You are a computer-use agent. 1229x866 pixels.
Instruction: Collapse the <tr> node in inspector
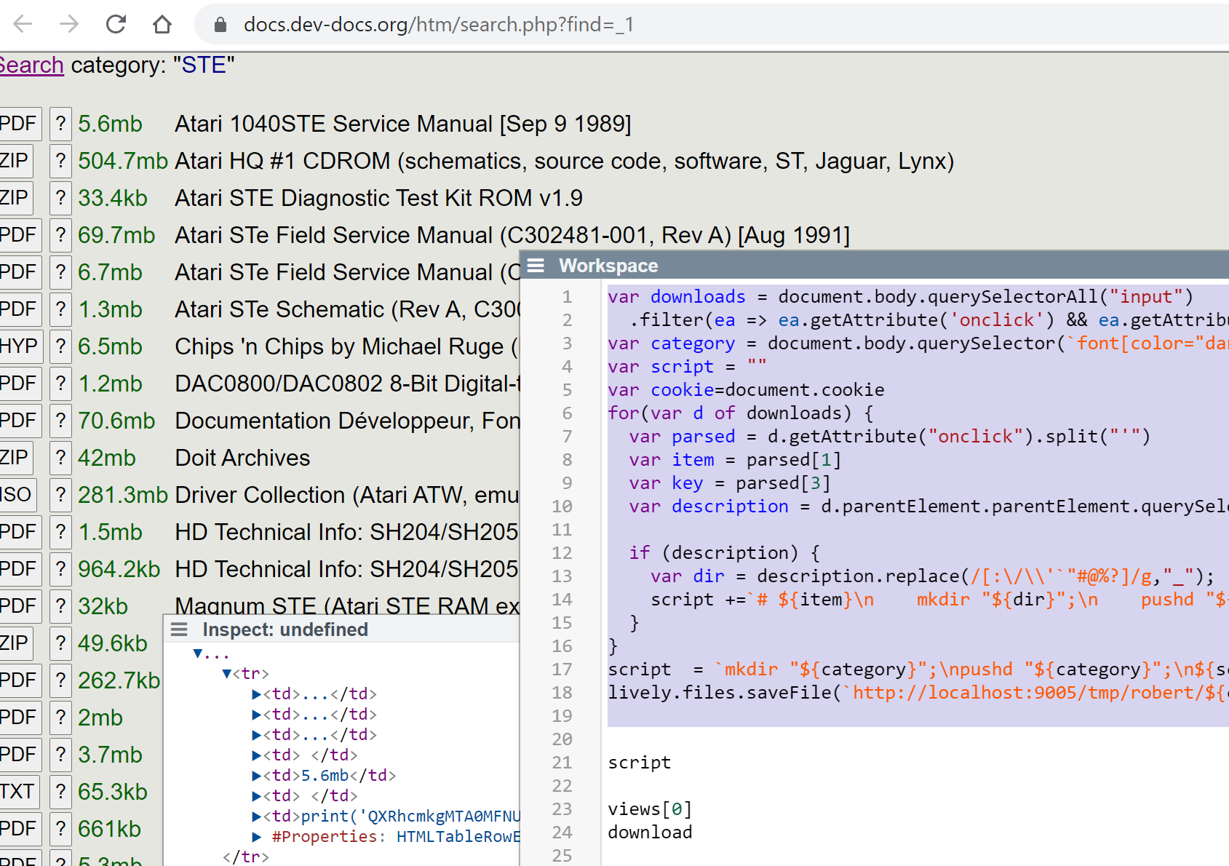coord(227,674)
